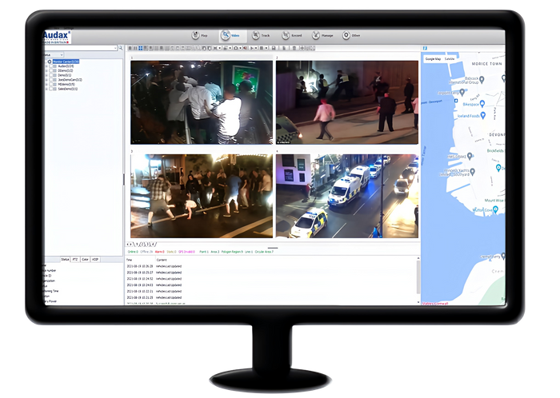Switch map to Satellite view

[450, 59]
